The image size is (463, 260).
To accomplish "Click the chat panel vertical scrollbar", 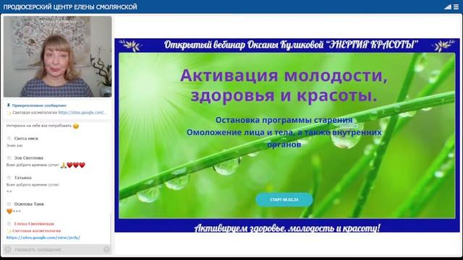I will 111,228.
